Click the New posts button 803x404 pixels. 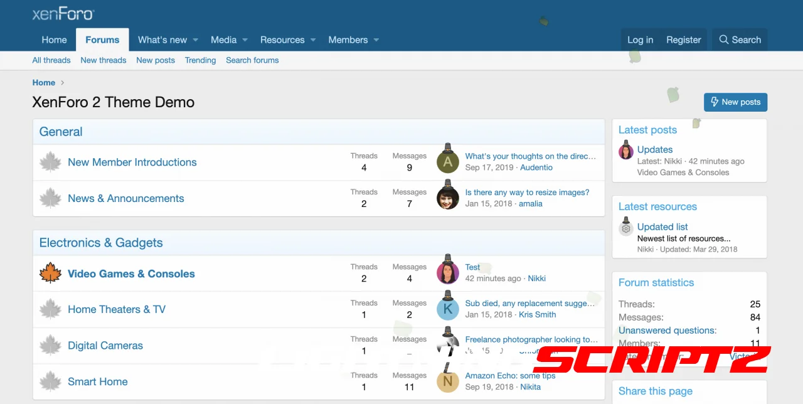[735, 102]
